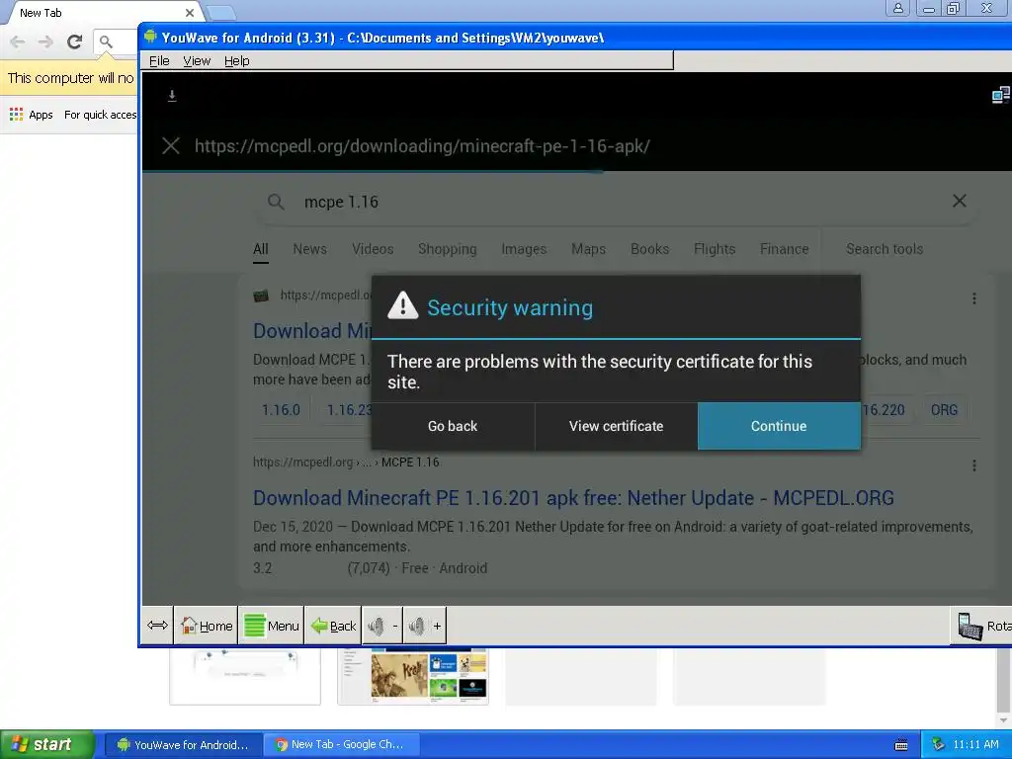This screenshot has height=759, width=1012.
Task: Select the Images search tab
Action: coord(524,249)
